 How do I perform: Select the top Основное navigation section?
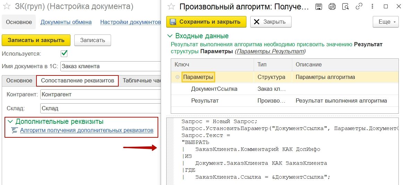click(19, 22)
